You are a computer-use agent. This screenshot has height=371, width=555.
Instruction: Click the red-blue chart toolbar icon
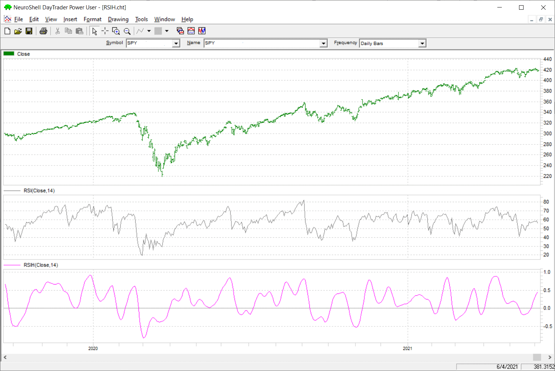(x=191, y=31)
